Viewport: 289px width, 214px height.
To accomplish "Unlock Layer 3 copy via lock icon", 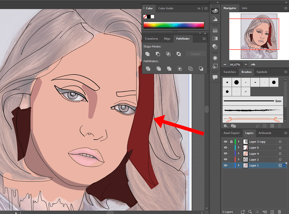I will click(x=231, y=142).
